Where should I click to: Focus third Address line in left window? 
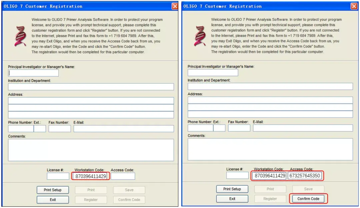click(x=91, y=115)
